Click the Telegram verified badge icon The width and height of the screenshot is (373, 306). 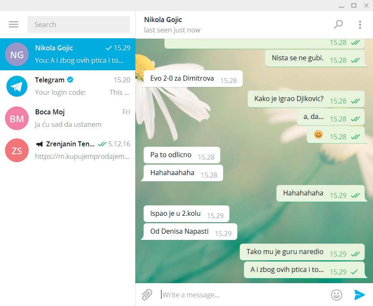tap(70, 80)
